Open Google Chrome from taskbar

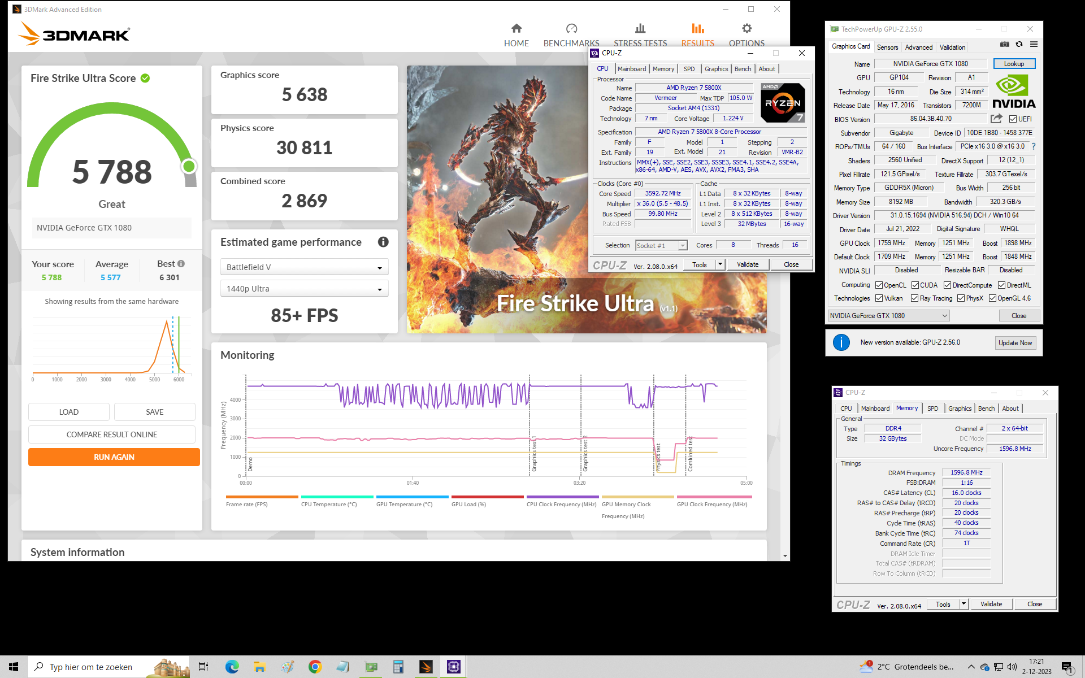[315, 667]
